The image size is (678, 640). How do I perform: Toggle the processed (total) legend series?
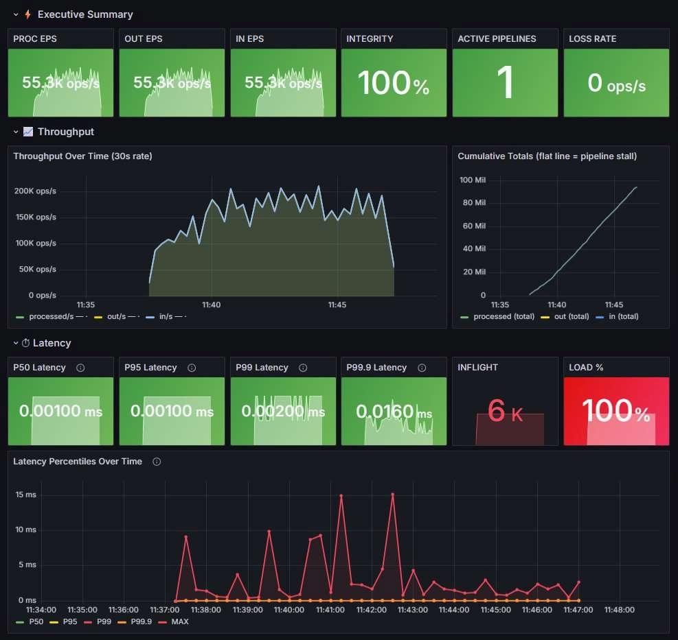504,316
